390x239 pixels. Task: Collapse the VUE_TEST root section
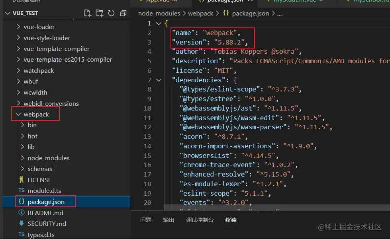8,13
